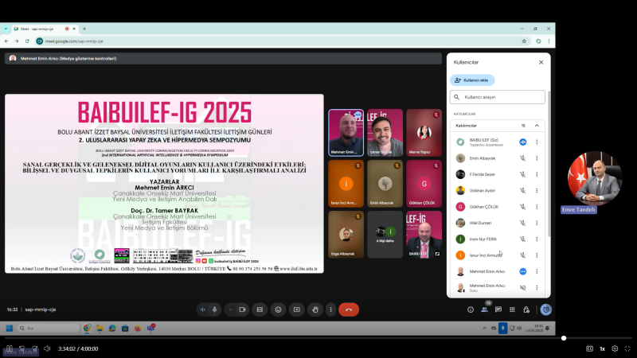This screenshot has width=637, height=358.
Task: Show hidden system tray icons
Action: [484, 328]
